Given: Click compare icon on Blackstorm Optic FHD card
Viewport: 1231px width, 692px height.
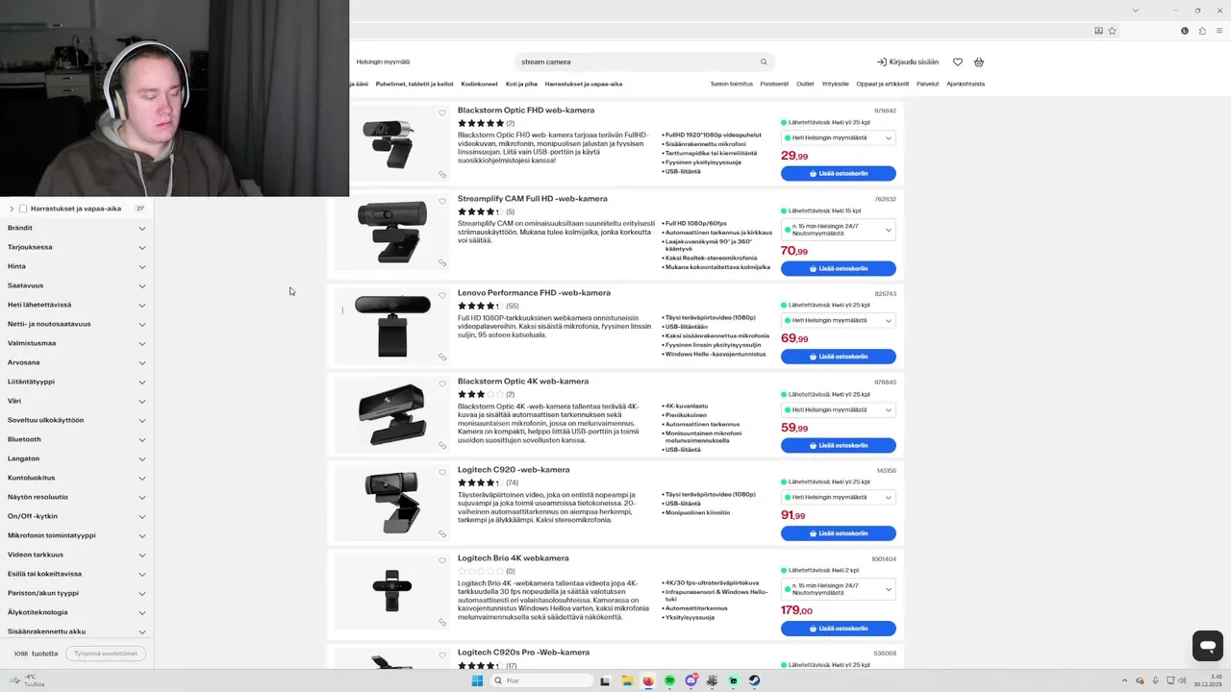Looking at the screenshot, I should tap(442, 175).
